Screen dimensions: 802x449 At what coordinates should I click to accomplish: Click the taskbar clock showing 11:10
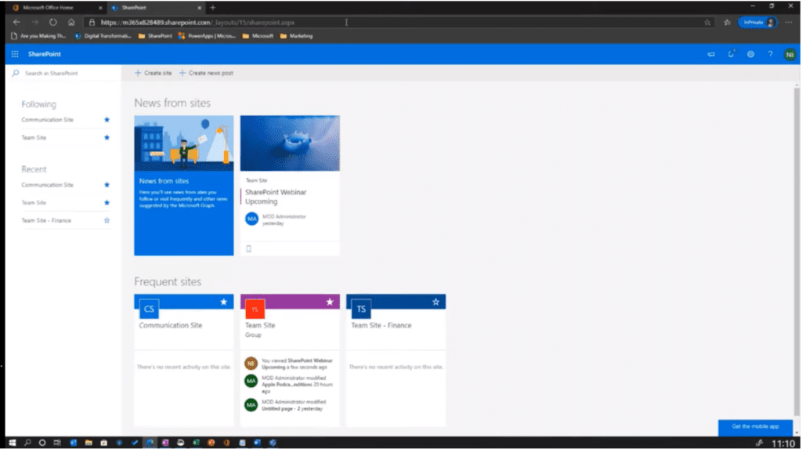click(x=783, y=444)
